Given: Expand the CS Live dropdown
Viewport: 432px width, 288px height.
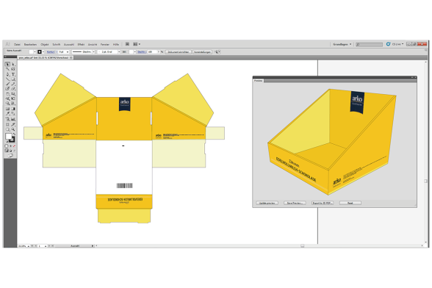Looking at the screenshot, I should 398,44.
